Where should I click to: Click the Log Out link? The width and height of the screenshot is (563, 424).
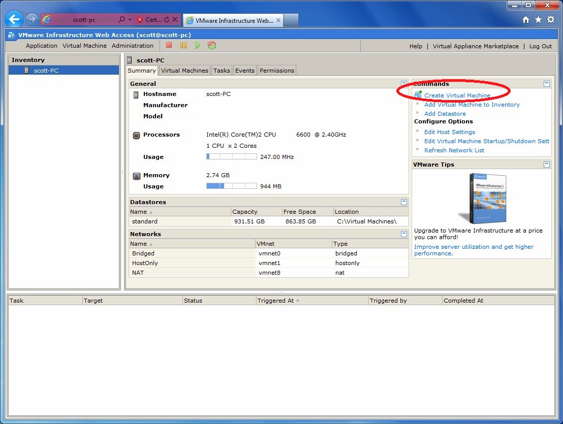click(540, 46)
